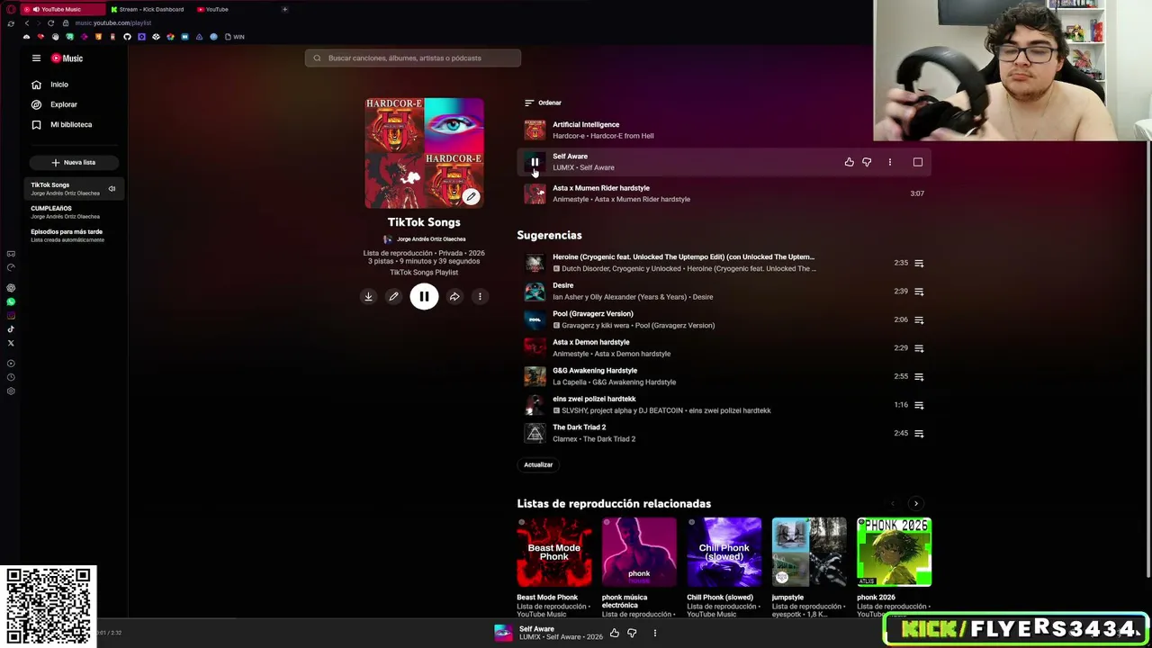Viewport: 1152px width, 648px height.
Task: Pause the playlist with the big white button
Action: [x=424, y=297]
